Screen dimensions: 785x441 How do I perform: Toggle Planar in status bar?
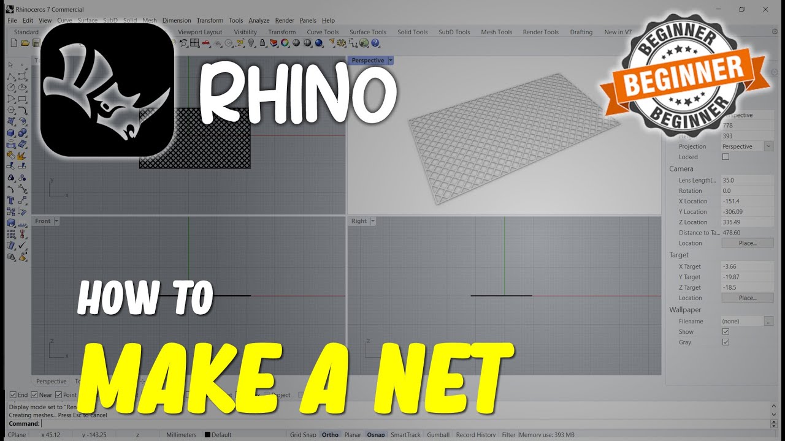click(353, 435)
